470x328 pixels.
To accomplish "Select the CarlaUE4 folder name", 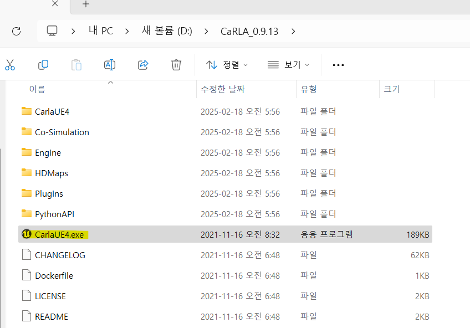I will click(x=52, y=112).
